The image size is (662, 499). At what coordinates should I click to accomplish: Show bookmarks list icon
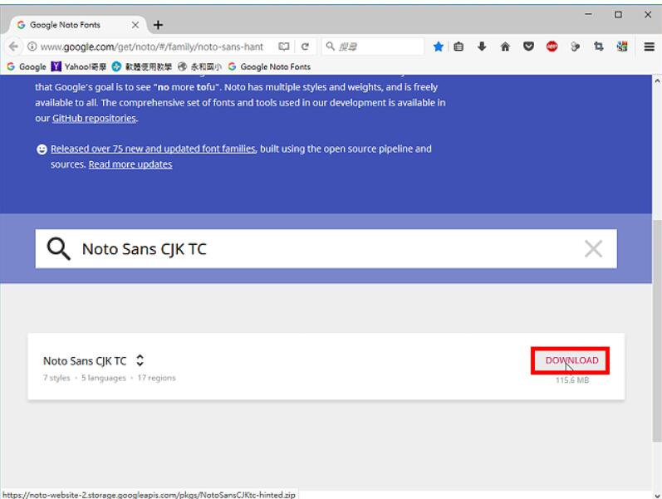point(458,46)
